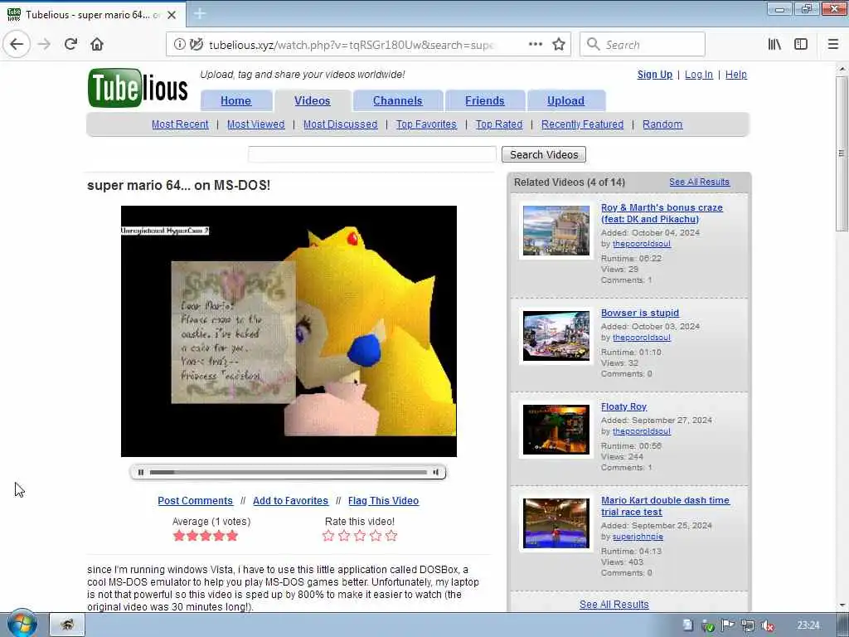Focus the browser Search box
849x637 pixels.
pyautogui.click(x=643, y=45)
